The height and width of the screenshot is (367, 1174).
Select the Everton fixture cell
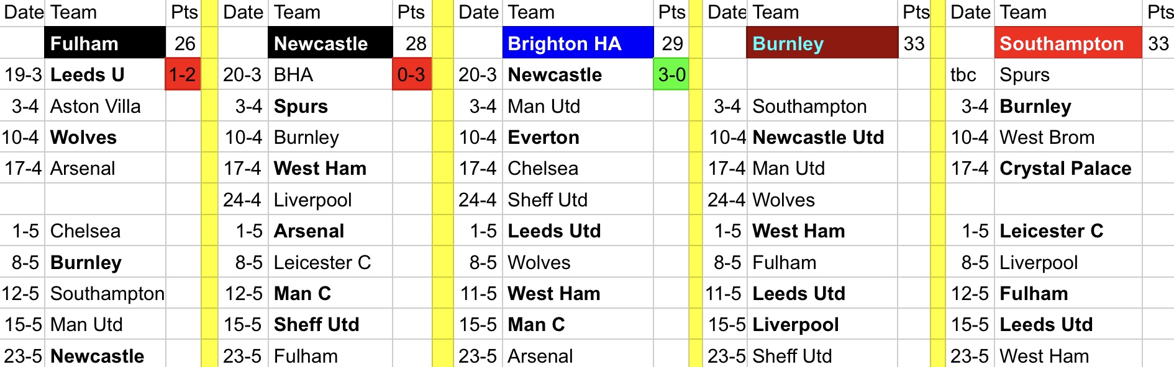point(577,137)
